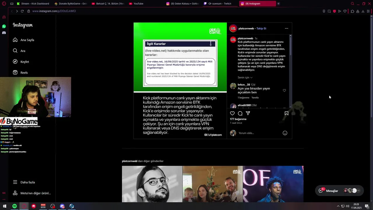
Task: Switch to Gelen Kutusu Instagram tab
Action: (183, 3)
